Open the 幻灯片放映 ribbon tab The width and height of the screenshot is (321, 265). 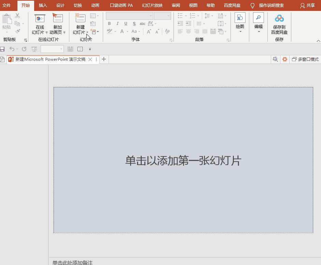click(x=152, y=5)
